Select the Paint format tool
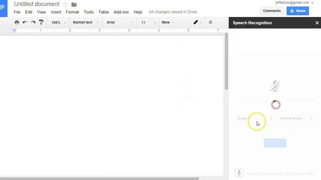321x180 pixels. [41, 22]
